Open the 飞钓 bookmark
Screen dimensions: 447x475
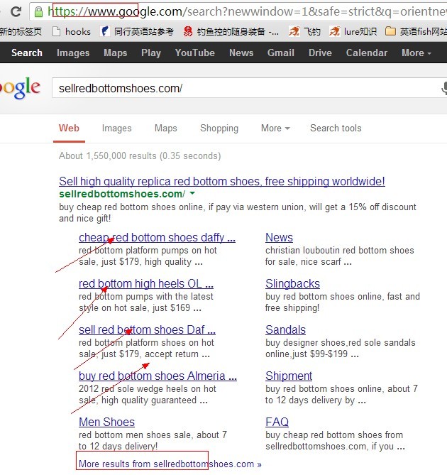coord(304,31)
